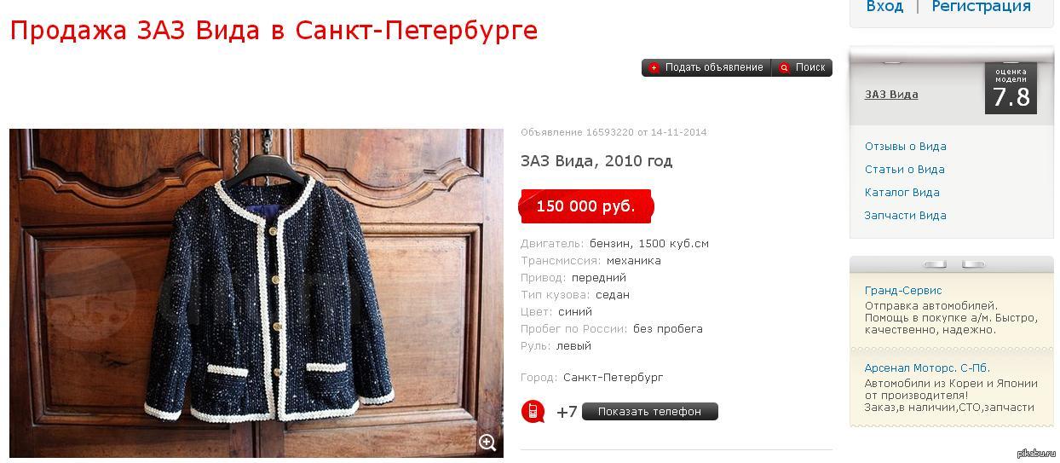
Task: Open Запчасти Вида
Action: tap(905, 216)
